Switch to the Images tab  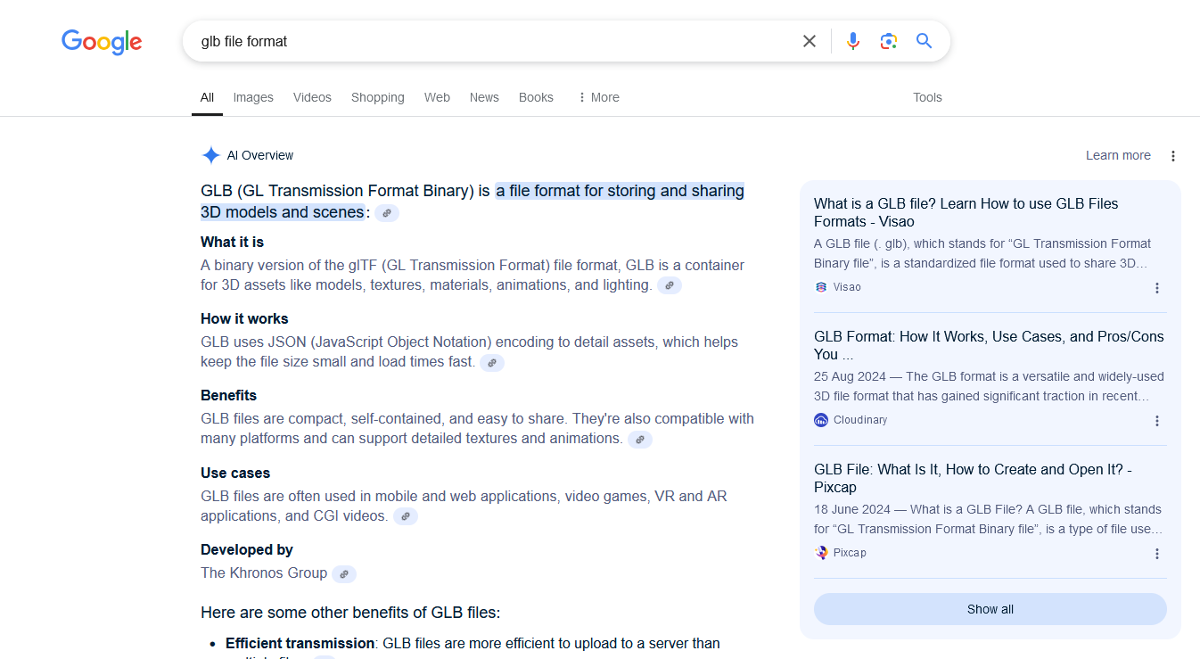253,97
